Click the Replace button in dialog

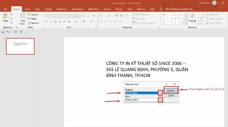(171, 90)
